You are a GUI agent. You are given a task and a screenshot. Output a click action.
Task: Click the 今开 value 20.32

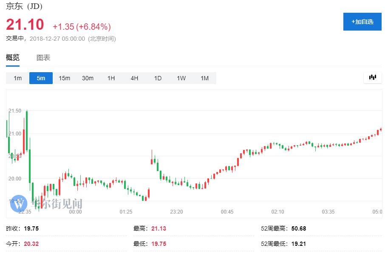pyautogui.click(x=31, y=244)
